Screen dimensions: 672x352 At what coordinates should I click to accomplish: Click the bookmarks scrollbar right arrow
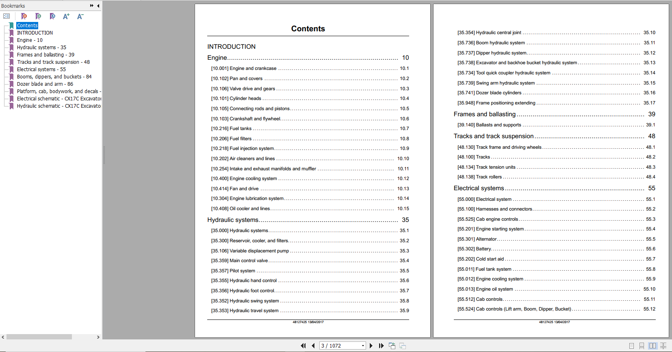tap(98, 337)
